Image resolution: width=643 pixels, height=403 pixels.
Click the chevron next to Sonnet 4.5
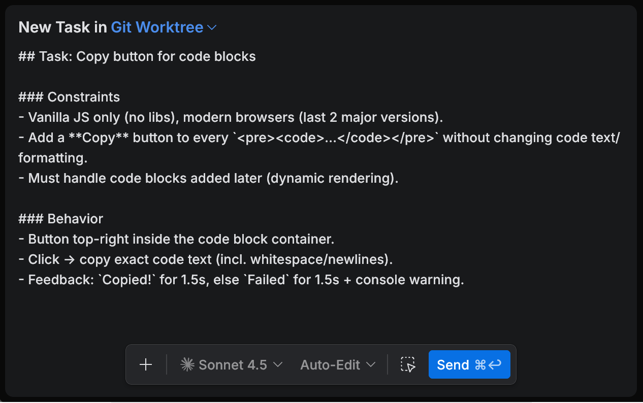tap(278, 364)
